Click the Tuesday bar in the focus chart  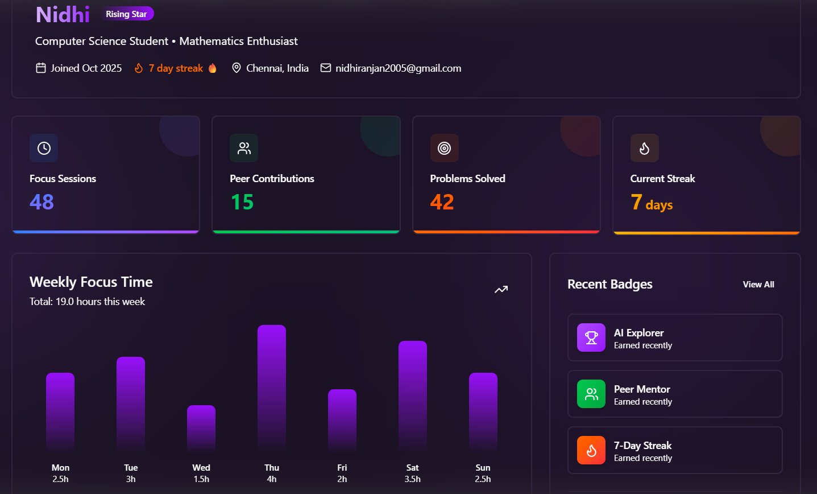click(131, 405)
